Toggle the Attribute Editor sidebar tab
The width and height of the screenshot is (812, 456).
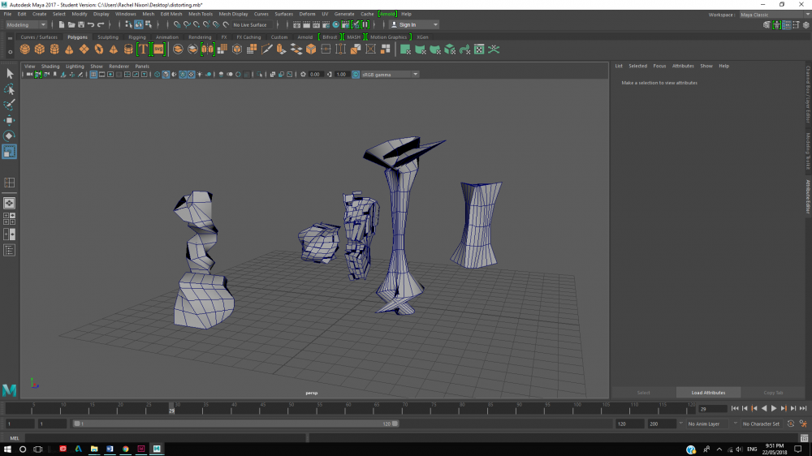807,196
